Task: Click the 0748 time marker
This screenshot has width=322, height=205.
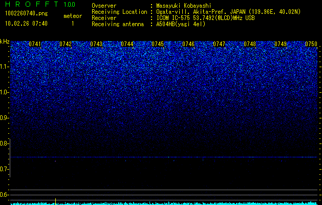Action: [250, 44]
